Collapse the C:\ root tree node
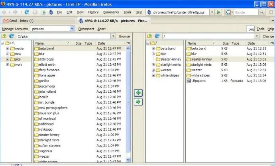The width and height of the screenshot is (275, 166). [2, 43]
